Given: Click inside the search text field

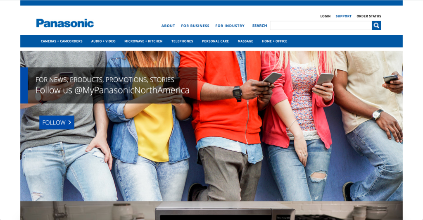Looking at the screenshot, I should [x=321, y=26].
